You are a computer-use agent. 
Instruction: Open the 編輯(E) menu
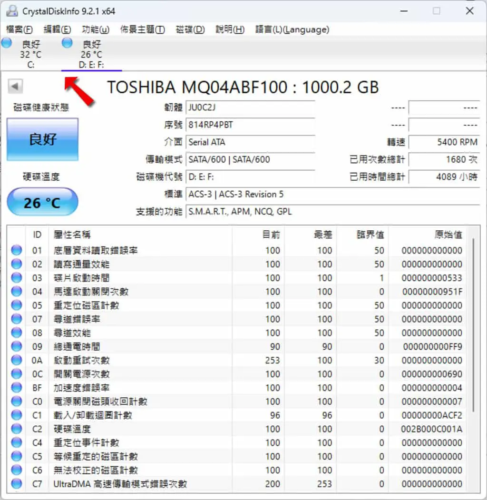tap(57, 29)
